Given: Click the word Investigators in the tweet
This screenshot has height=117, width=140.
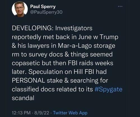Looking at the screenshot, I should pos(74,28).
